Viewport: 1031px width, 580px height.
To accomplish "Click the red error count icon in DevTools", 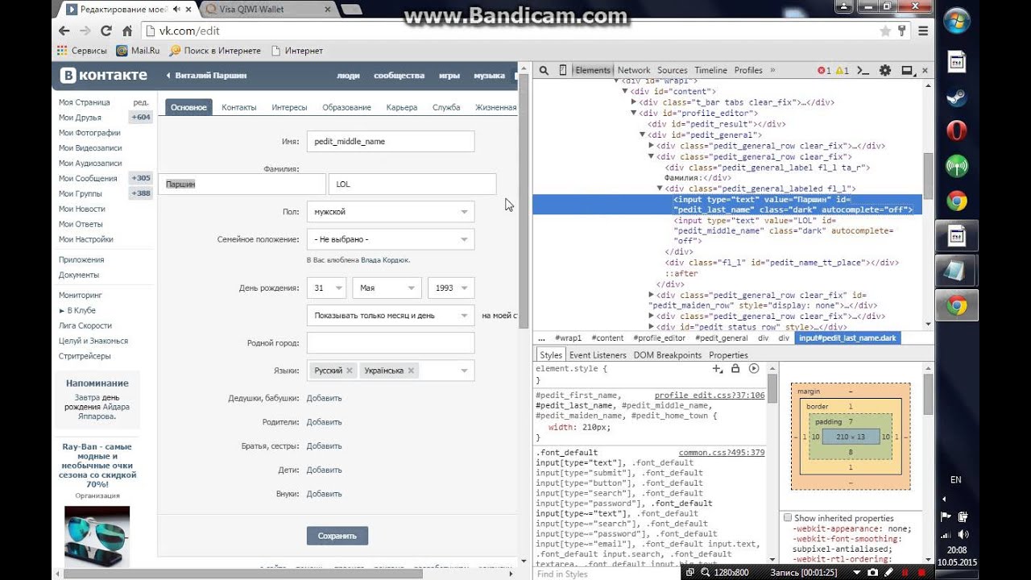I will coord(821,70).
